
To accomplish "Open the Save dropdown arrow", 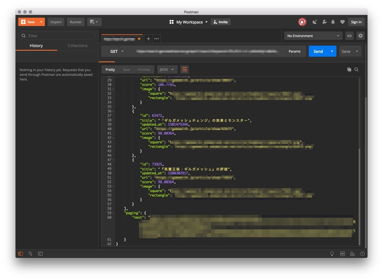I will [x=357, y=51].
